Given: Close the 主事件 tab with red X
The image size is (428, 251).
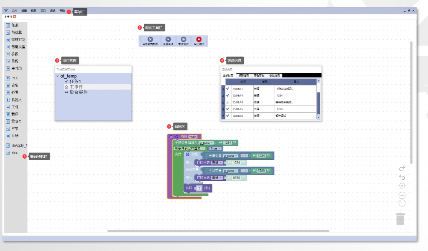Looking at the screenshot, I should point(15,17).
